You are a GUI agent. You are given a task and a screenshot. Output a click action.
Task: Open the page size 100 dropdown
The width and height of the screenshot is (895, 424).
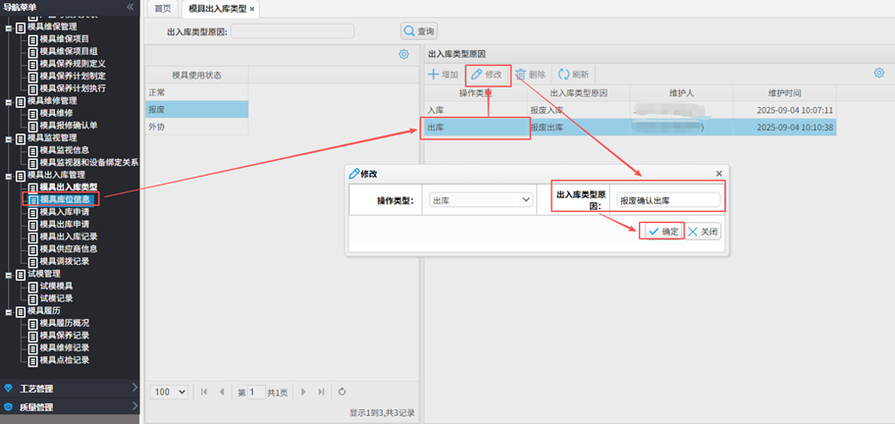point(170,392)
